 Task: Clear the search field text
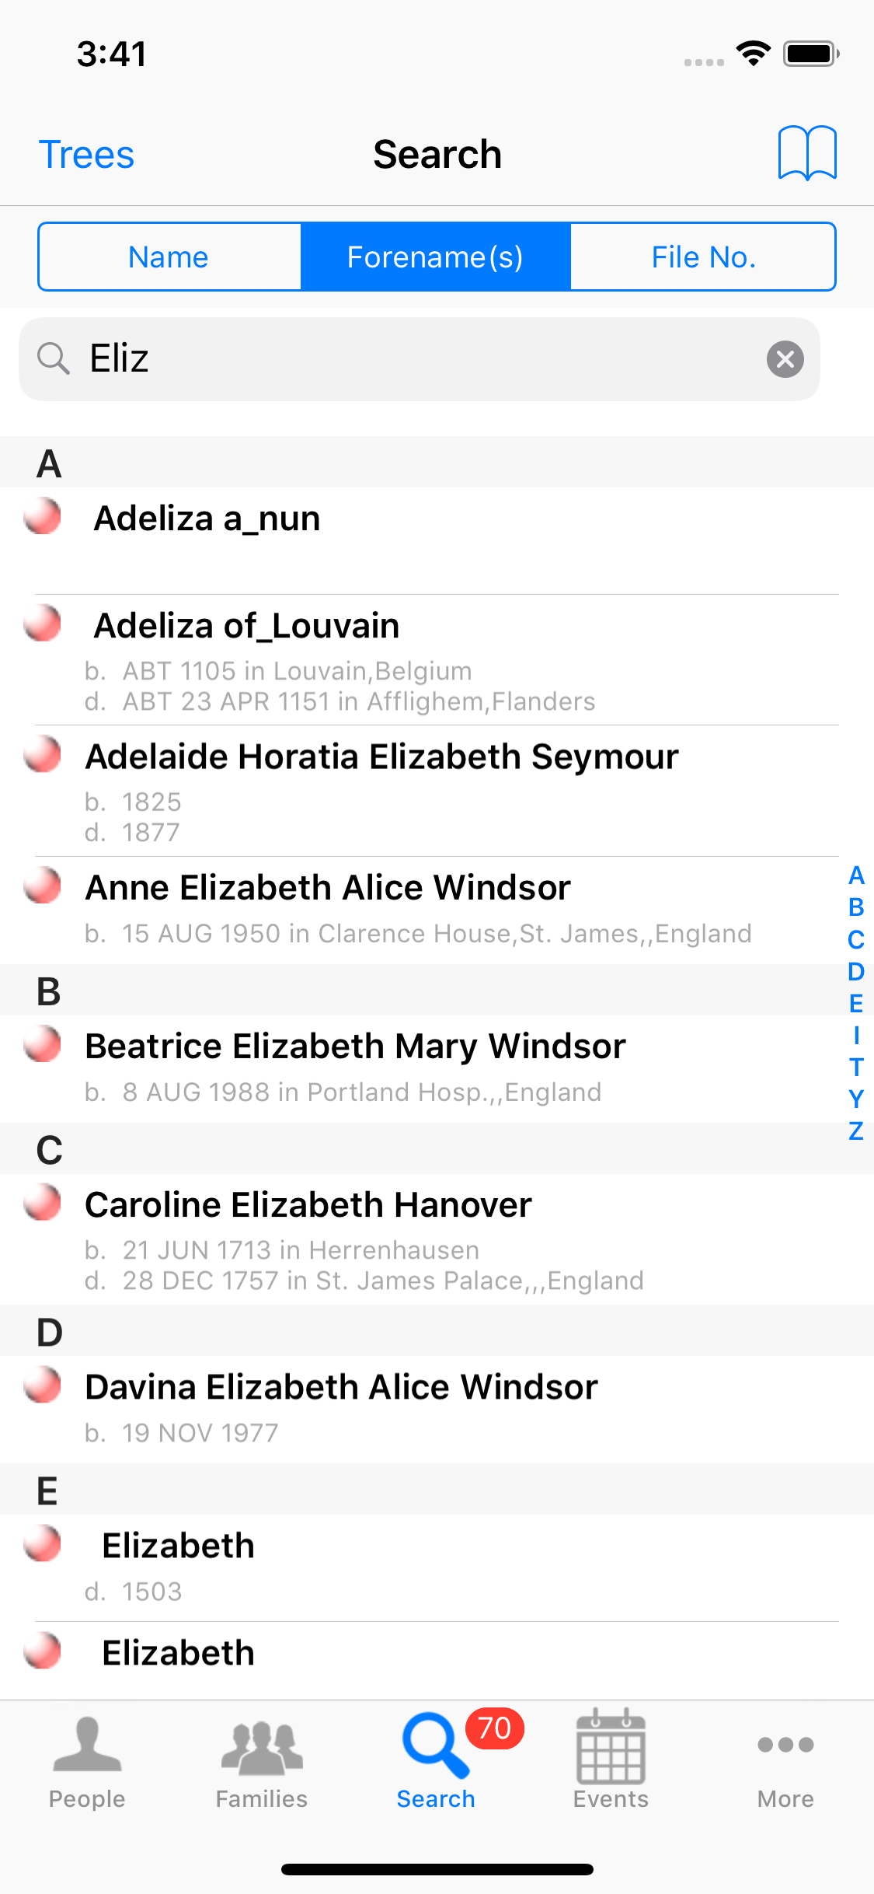(x=785, y=359)
